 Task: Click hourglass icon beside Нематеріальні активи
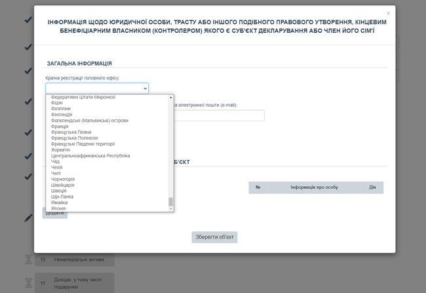[x=28, y=260]
